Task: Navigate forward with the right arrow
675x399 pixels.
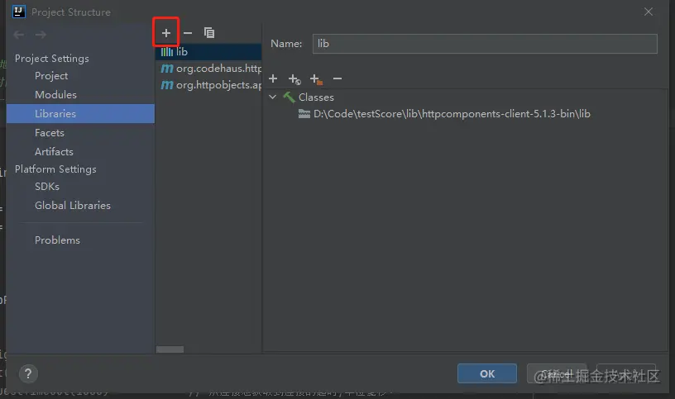Action: click(41, 35)
